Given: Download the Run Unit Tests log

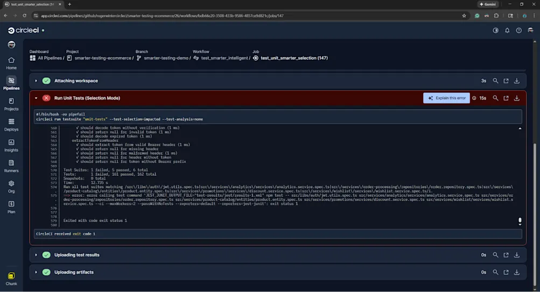Looking at the screenshot, I should coord(517,98).
